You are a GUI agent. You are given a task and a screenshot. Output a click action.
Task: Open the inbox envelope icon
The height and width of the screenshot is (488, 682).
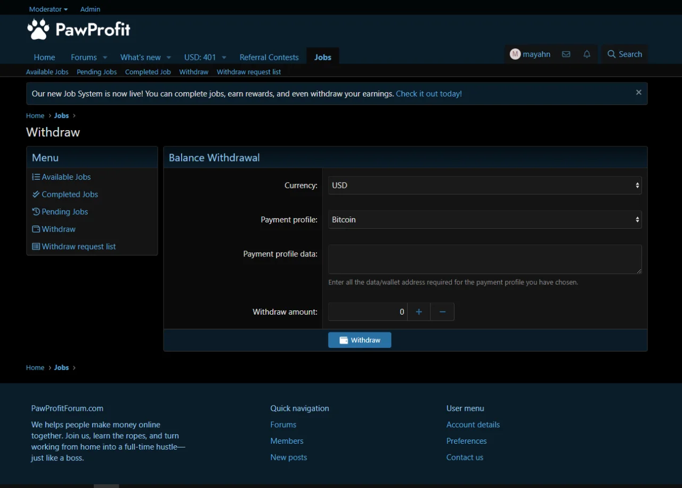point(566,54)
